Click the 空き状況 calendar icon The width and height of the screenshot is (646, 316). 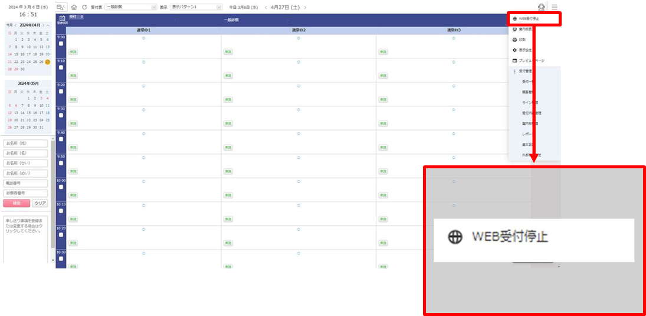pos(61,19)
